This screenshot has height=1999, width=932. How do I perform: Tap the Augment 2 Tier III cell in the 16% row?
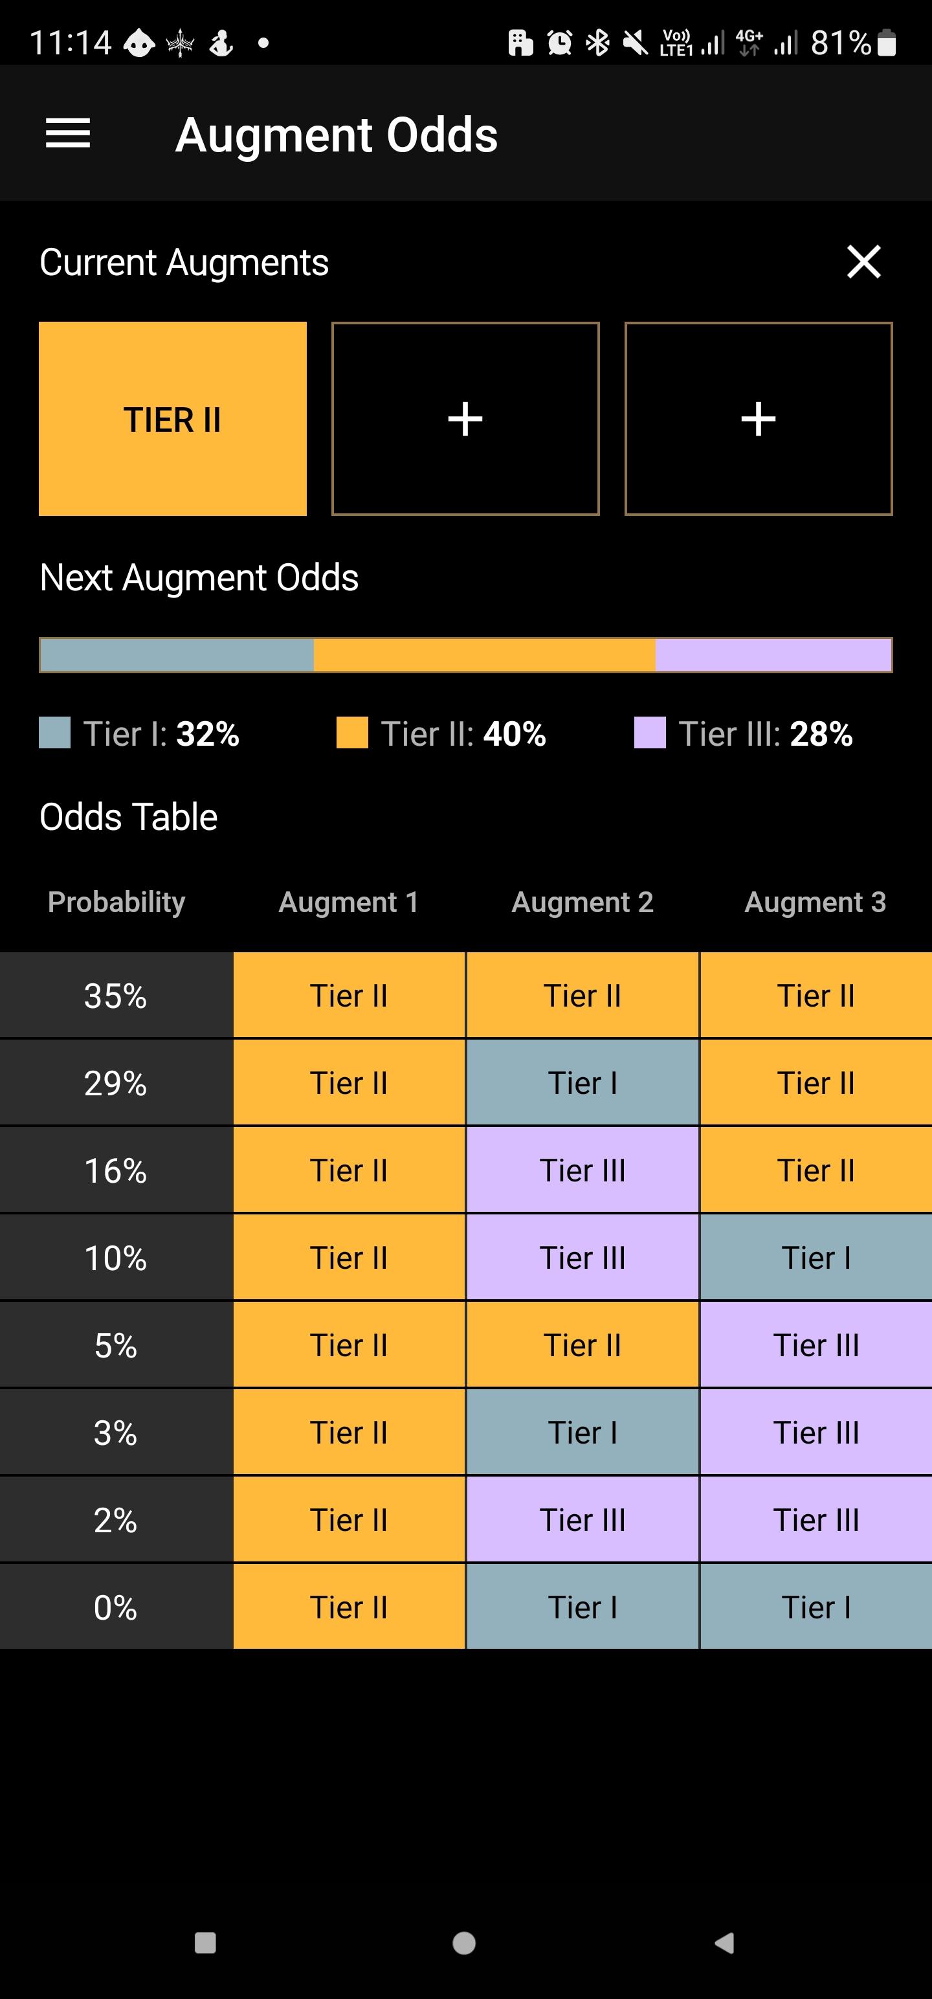click(582, 1170)
